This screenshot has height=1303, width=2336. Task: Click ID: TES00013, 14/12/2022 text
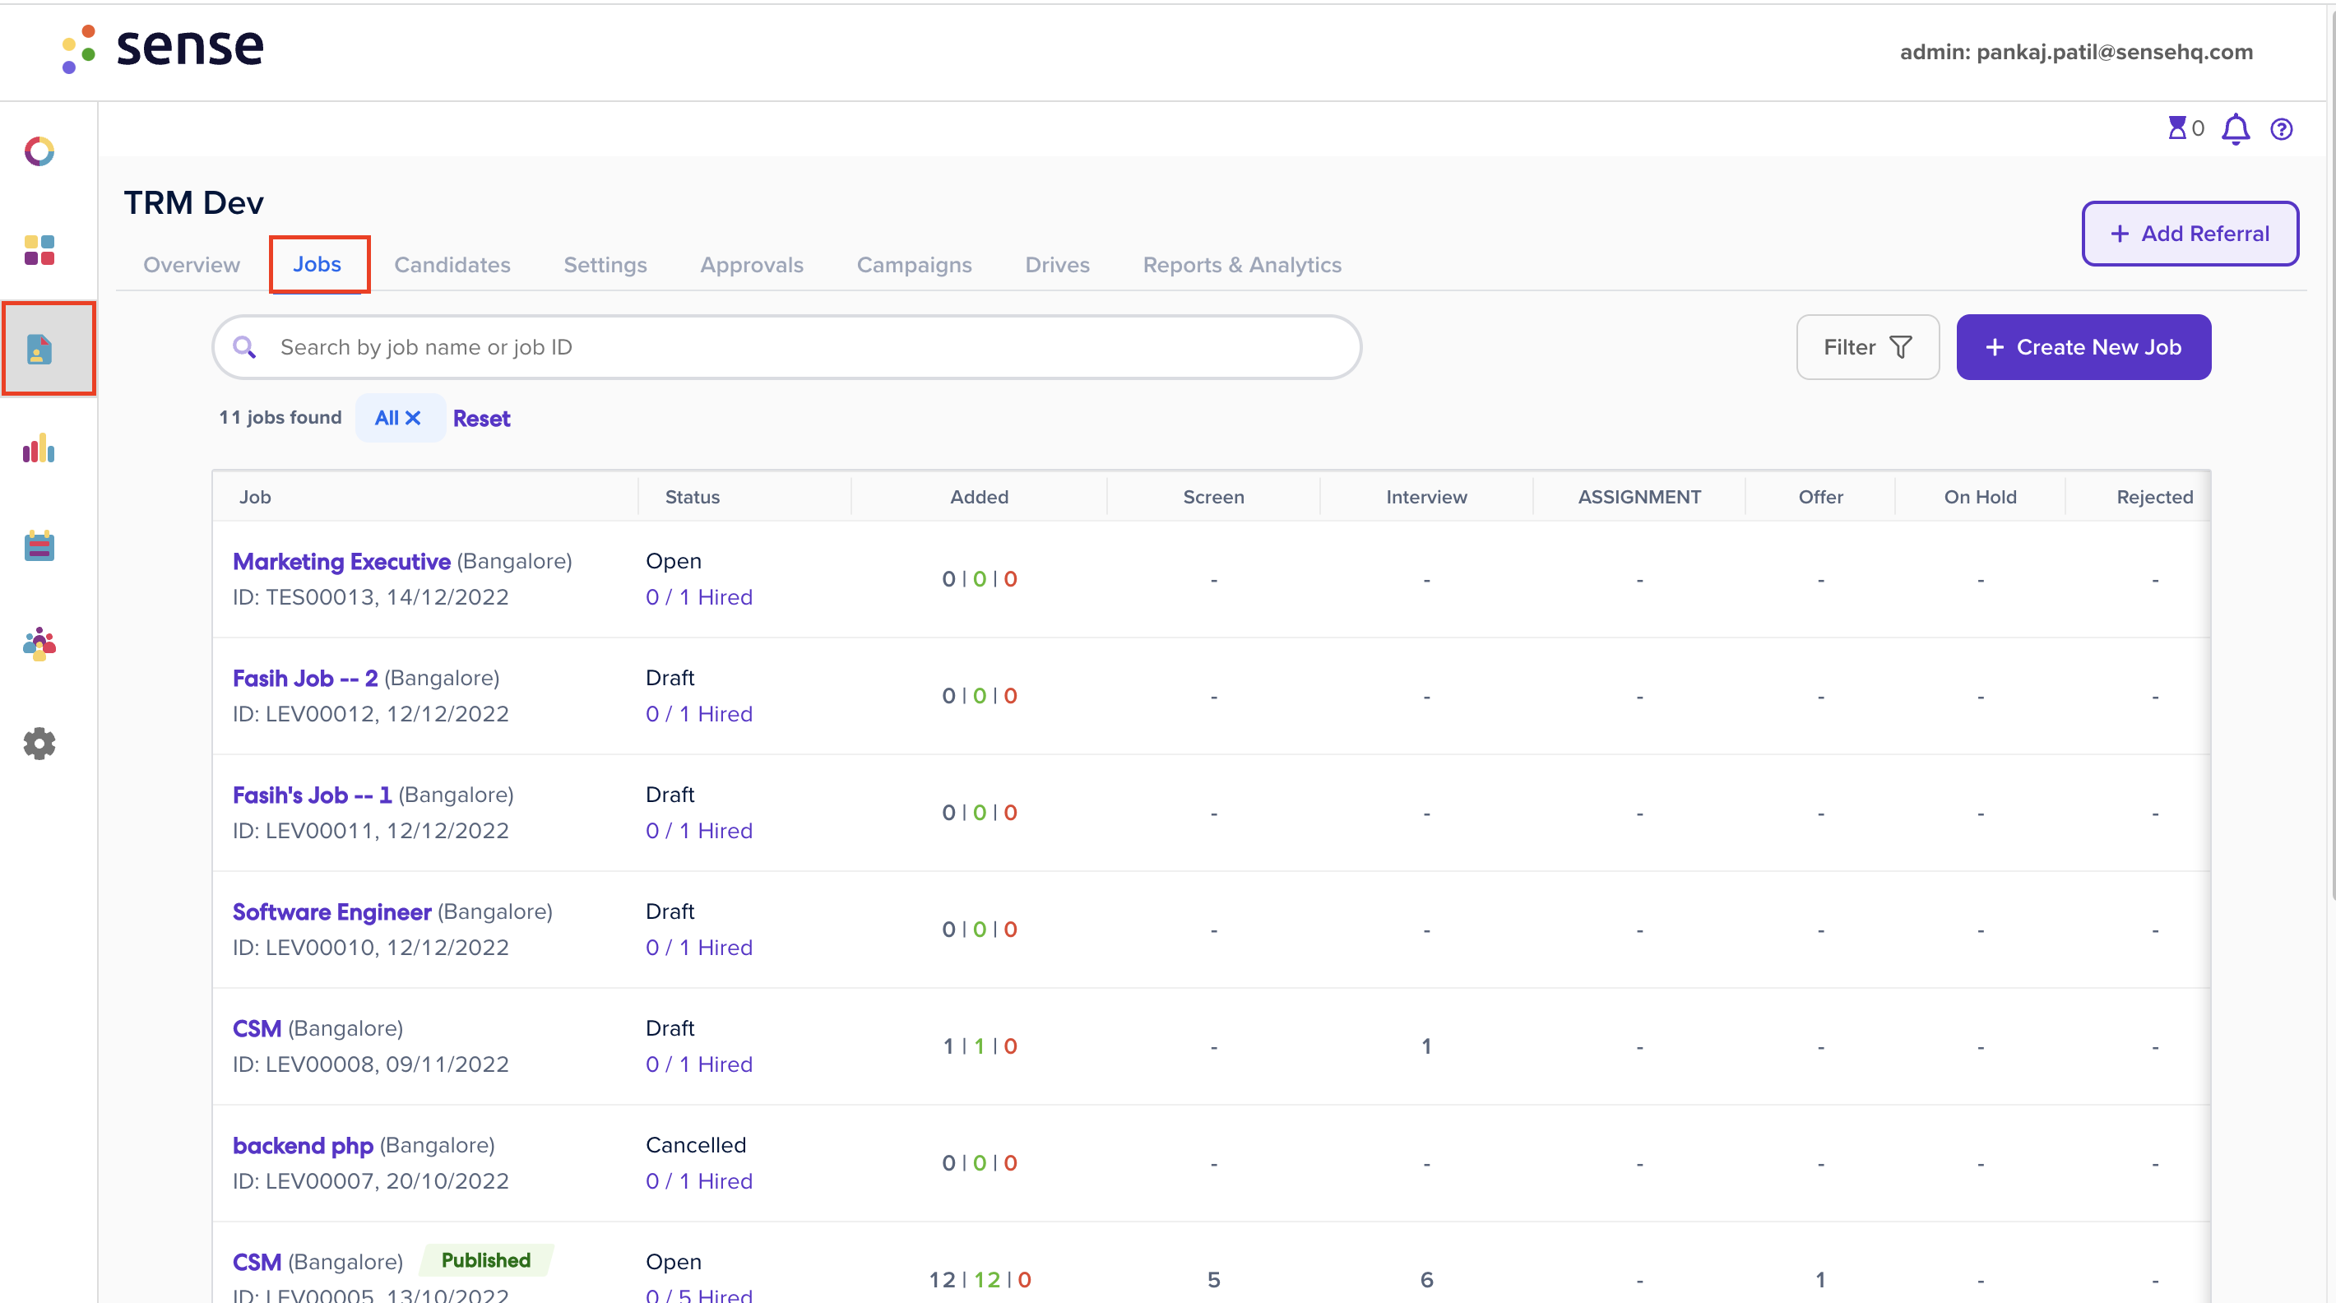[371, 597]
